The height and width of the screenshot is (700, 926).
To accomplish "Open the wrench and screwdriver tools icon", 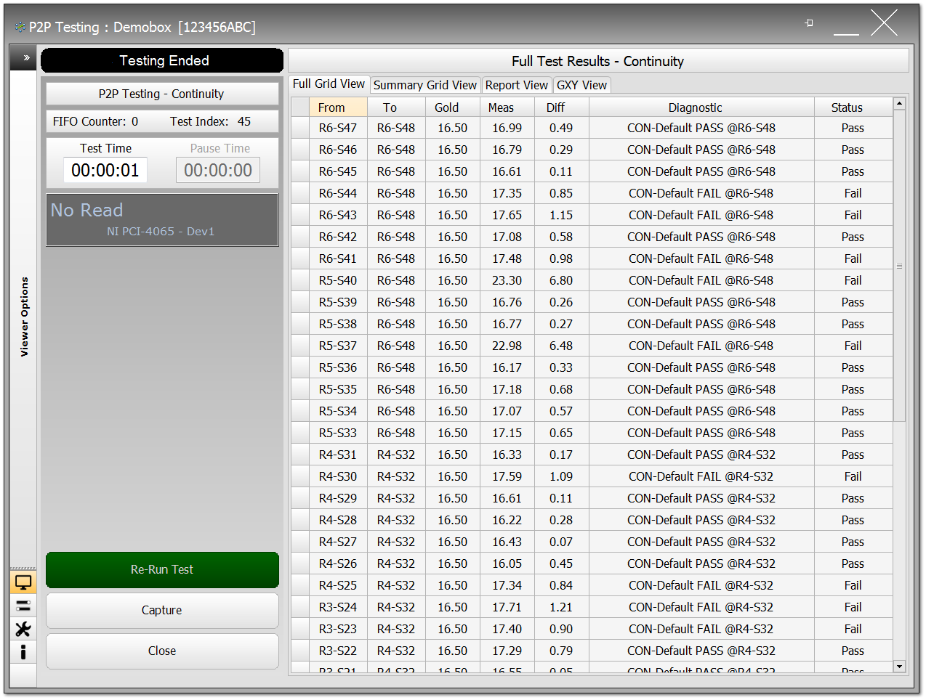I will point(23,629).
